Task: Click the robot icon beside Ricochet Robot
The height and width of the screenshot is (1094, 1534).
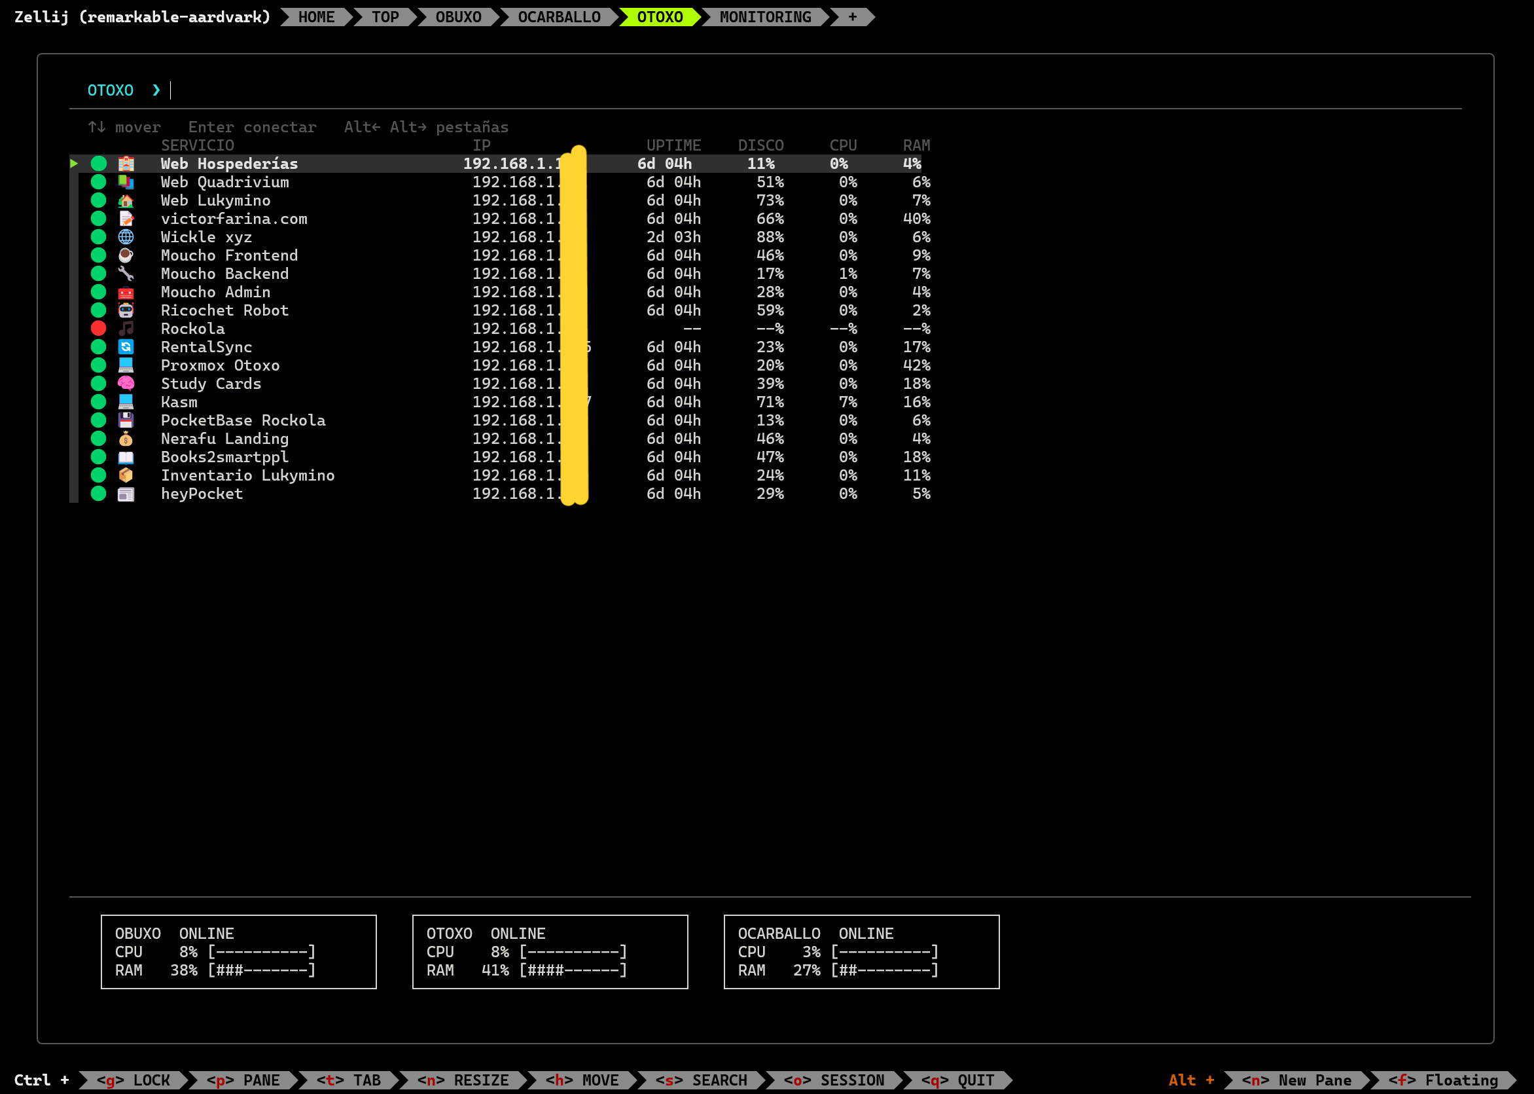Action: point(126,310)
